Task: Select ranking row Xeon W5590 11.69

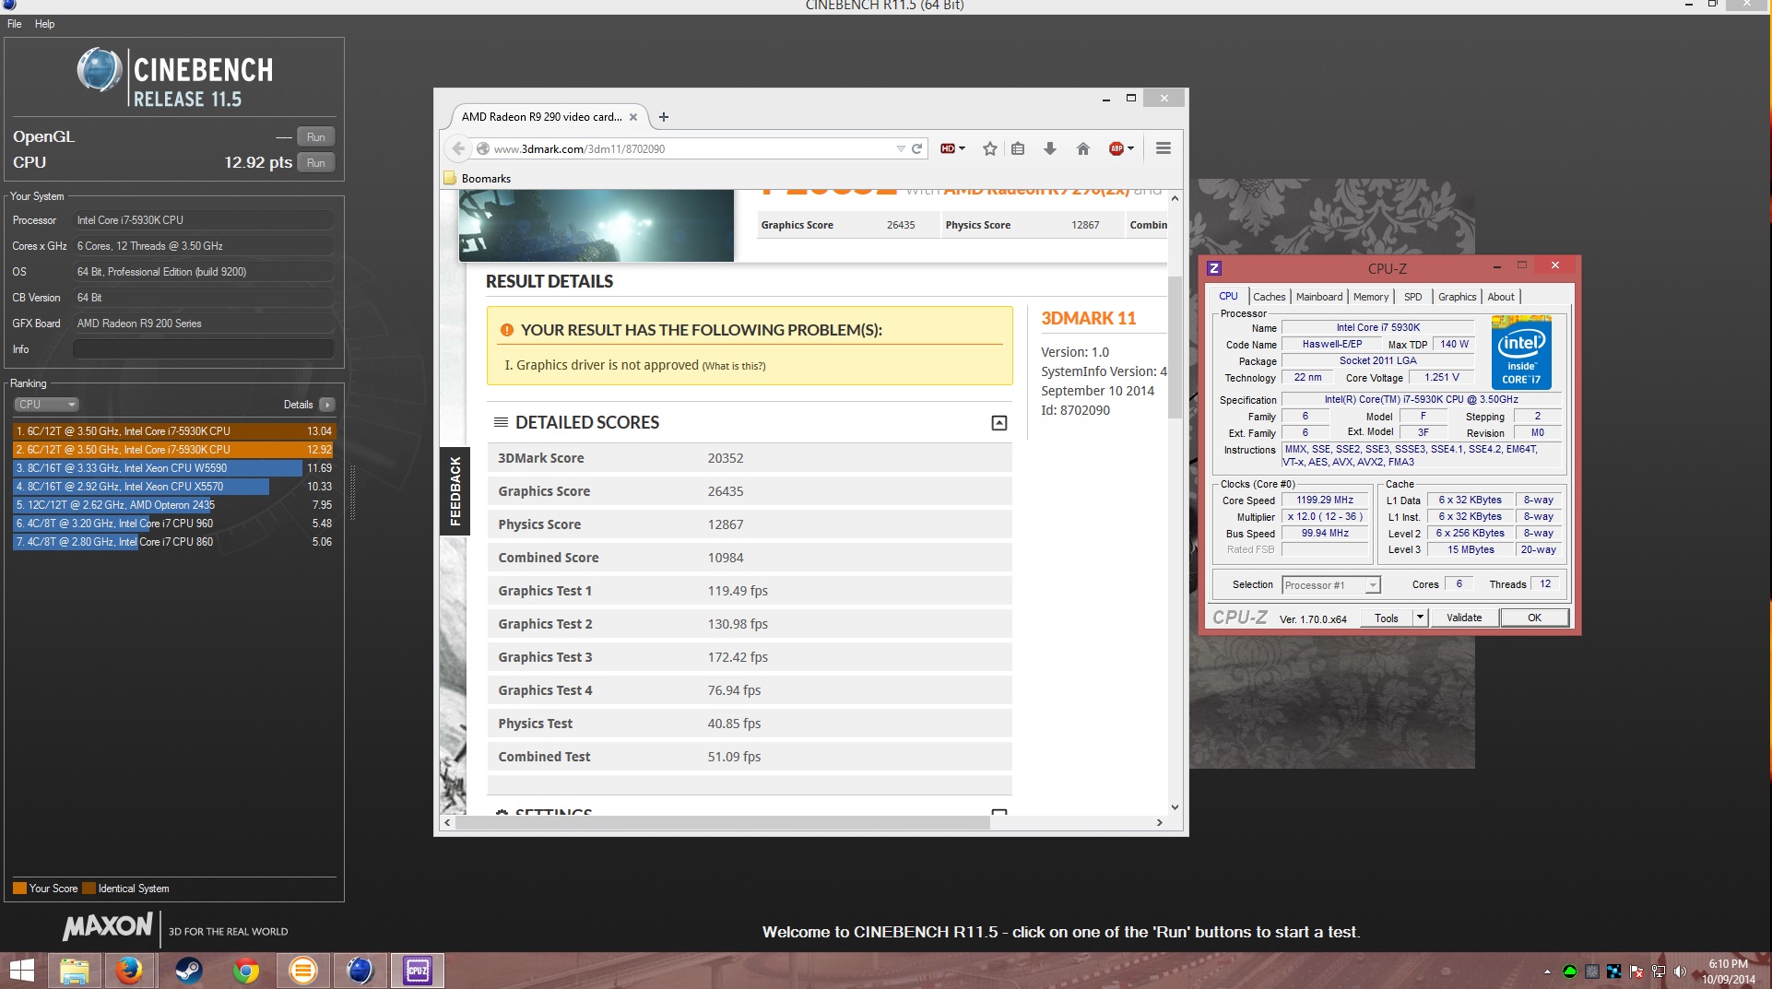Action: pos(174,468)
